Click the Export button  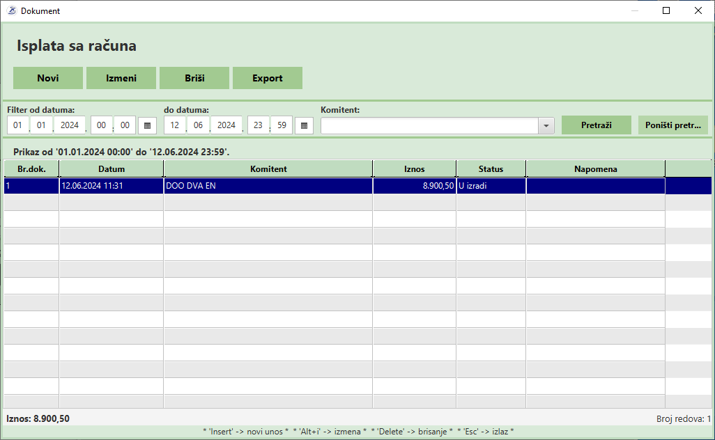268,78
